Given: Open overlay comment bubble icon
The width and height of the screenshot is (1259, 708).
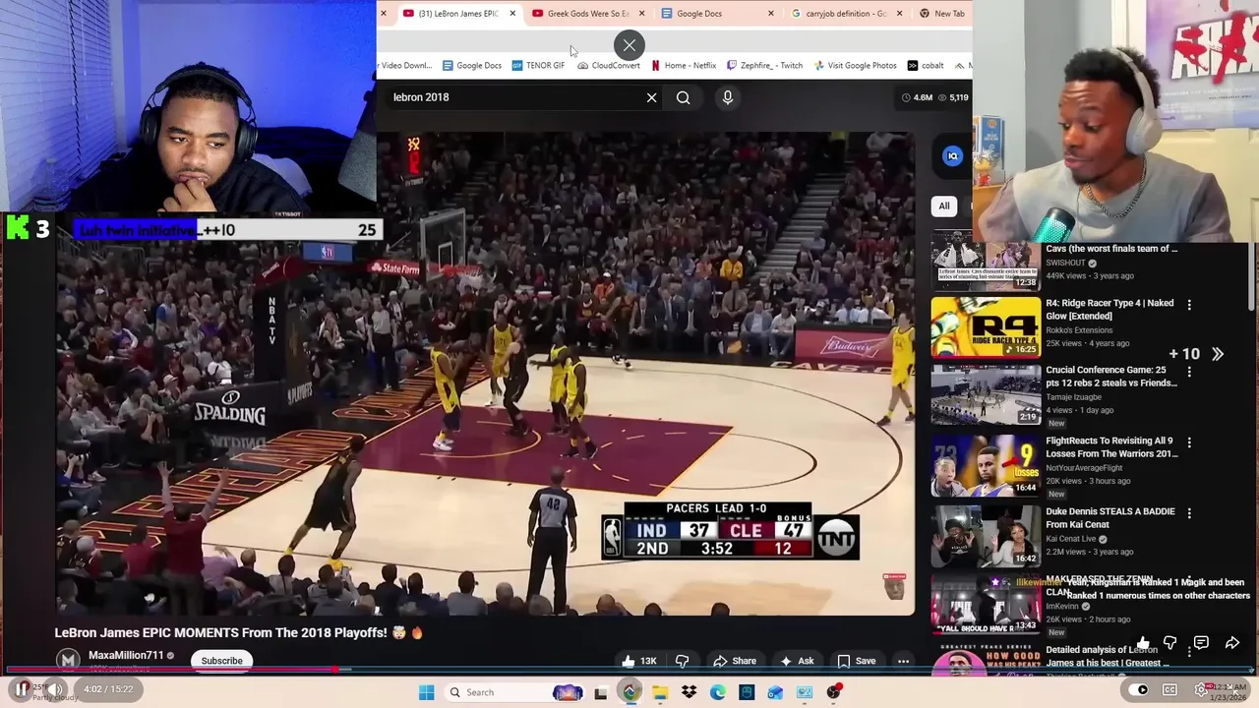Looking at the screenshot, I should click(x=1201, y=644).
